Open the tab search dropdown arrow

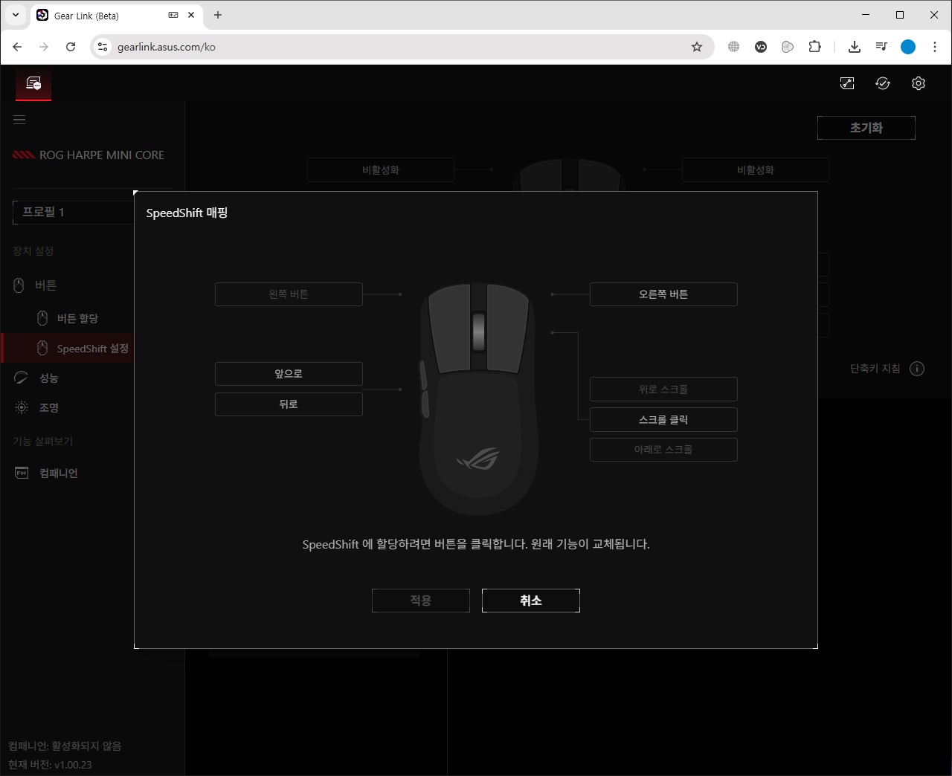coord(15,15)
